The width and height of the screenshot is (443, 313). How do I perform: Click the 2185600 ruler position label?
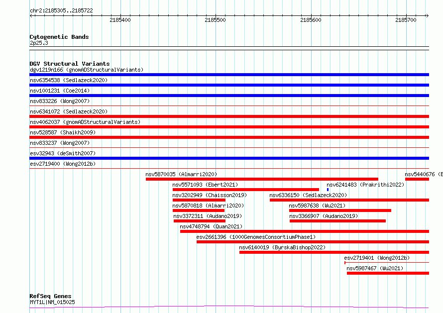coord(311,20)
